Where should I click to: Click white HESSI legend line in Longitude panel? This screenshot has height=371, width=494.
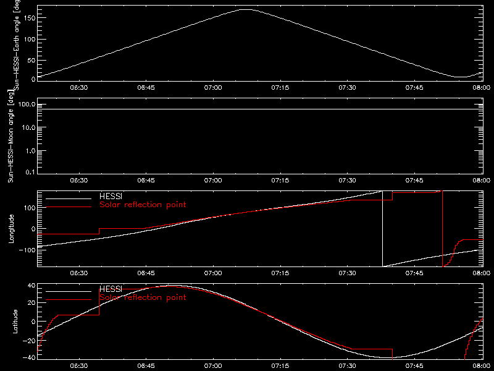(69, 198)
